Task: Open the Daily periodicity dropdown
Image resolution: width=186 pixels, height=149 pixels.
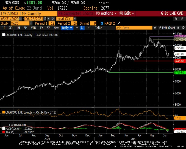Action: 67,28
